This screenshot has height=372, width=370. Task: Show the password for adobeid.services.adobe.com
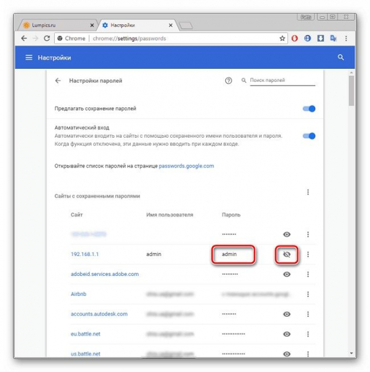click(x=287, y=274)
